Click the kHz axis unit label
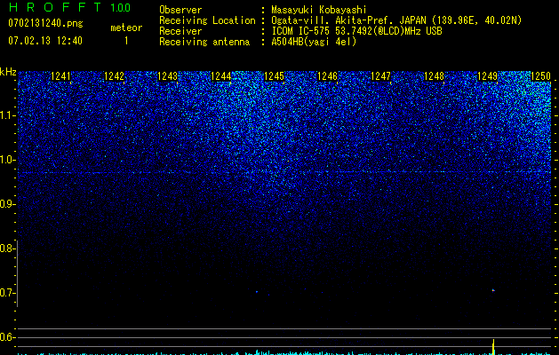 coord(8,72)
